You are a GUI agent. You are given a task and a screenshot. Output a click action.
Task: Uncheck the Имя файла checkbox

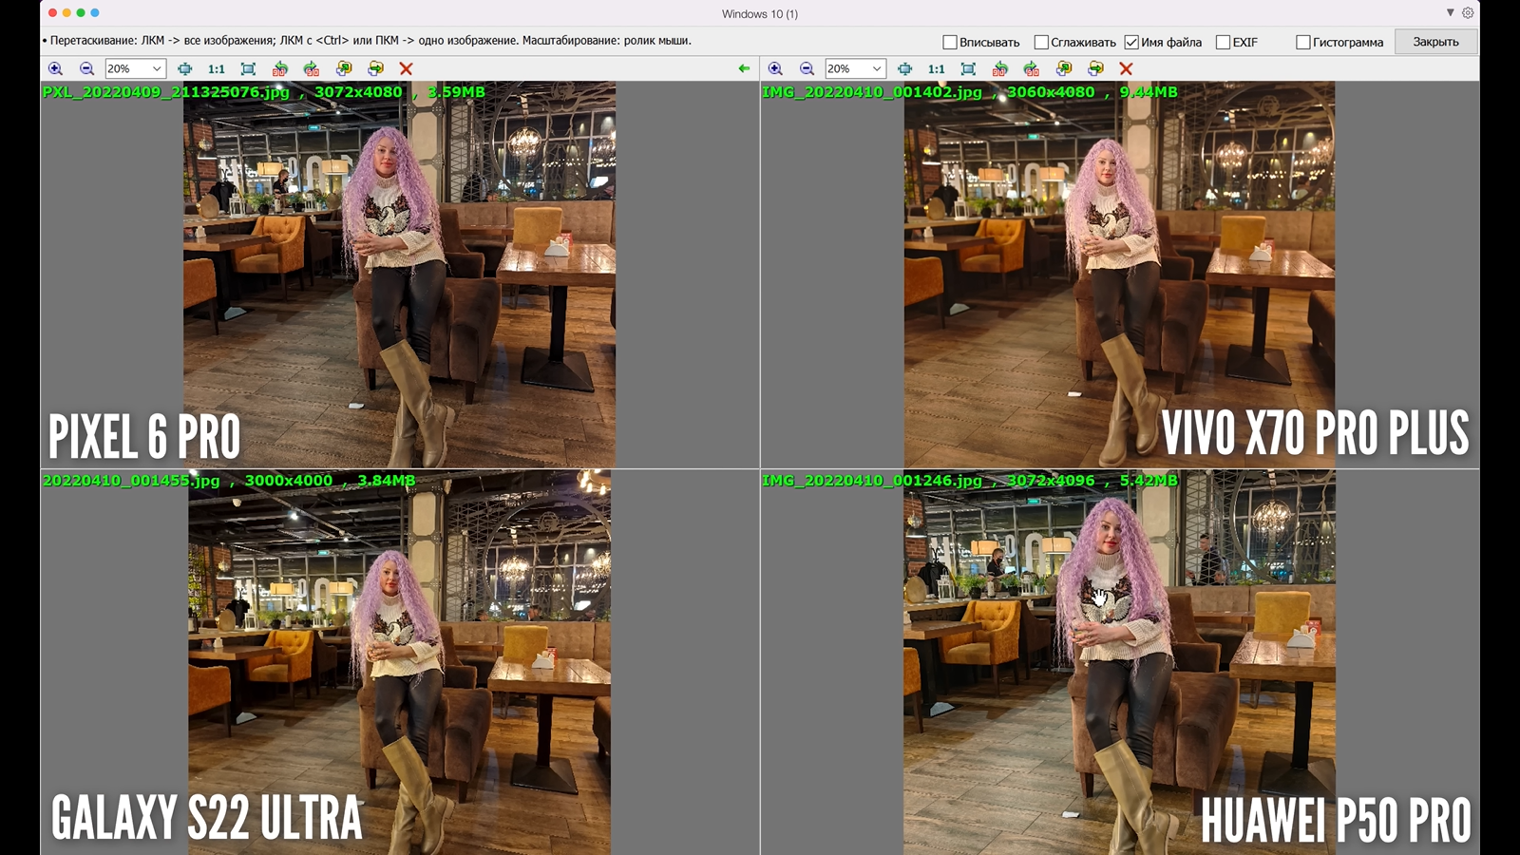(x=1131, y=42)
